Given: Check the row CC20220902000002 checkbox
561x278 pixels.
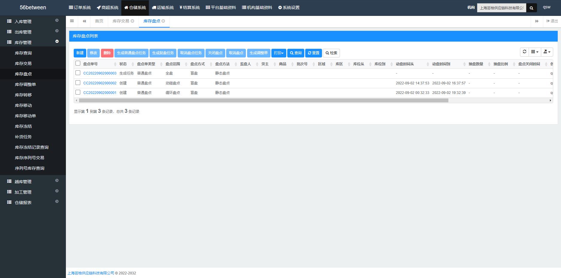Looking at the screenshot, I should click(x=78, y=83).
